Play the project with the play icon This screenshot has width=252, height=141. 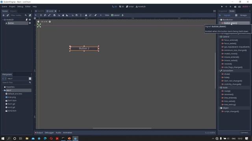222,7
